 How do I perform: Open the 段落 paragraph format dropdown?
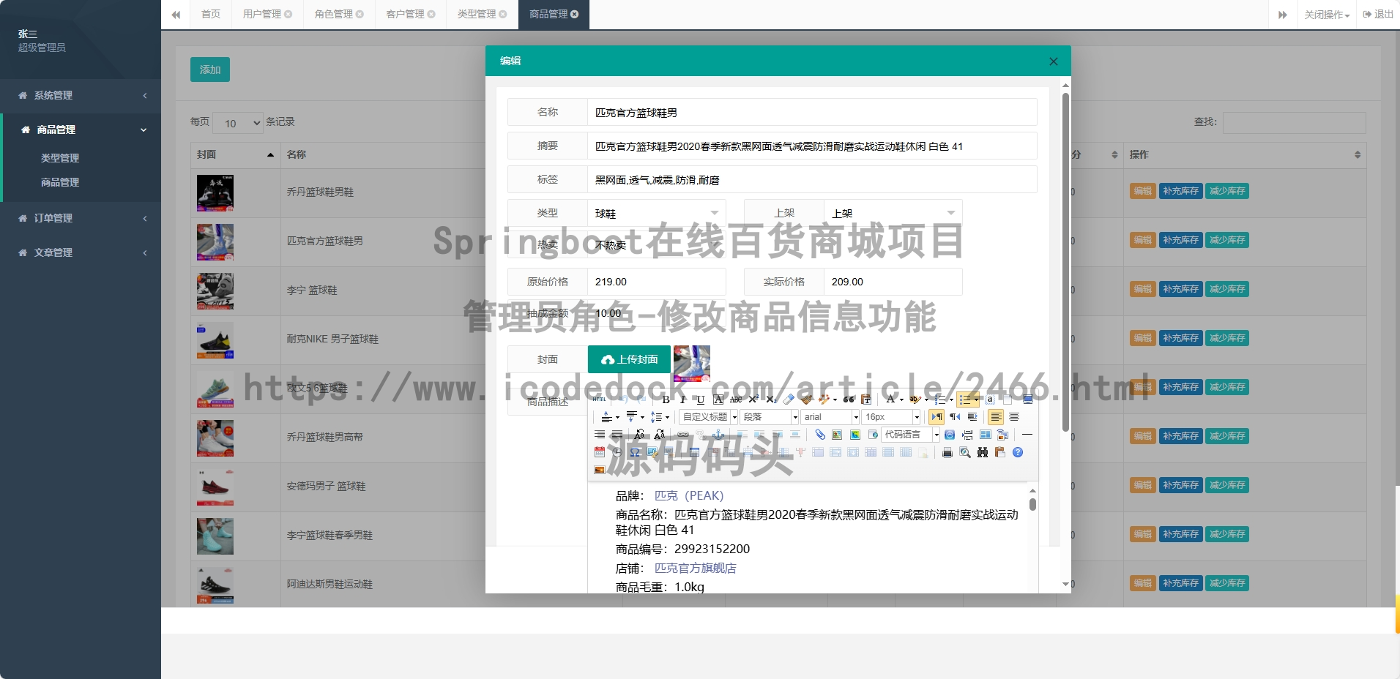(x=769, y=417)
